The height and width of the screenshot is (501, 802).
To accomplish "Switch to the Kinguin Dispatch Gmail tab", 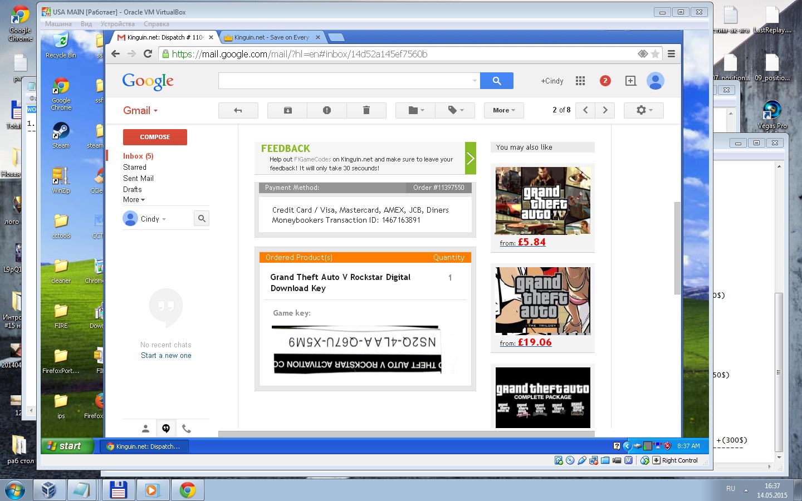I will coord(165,37).
